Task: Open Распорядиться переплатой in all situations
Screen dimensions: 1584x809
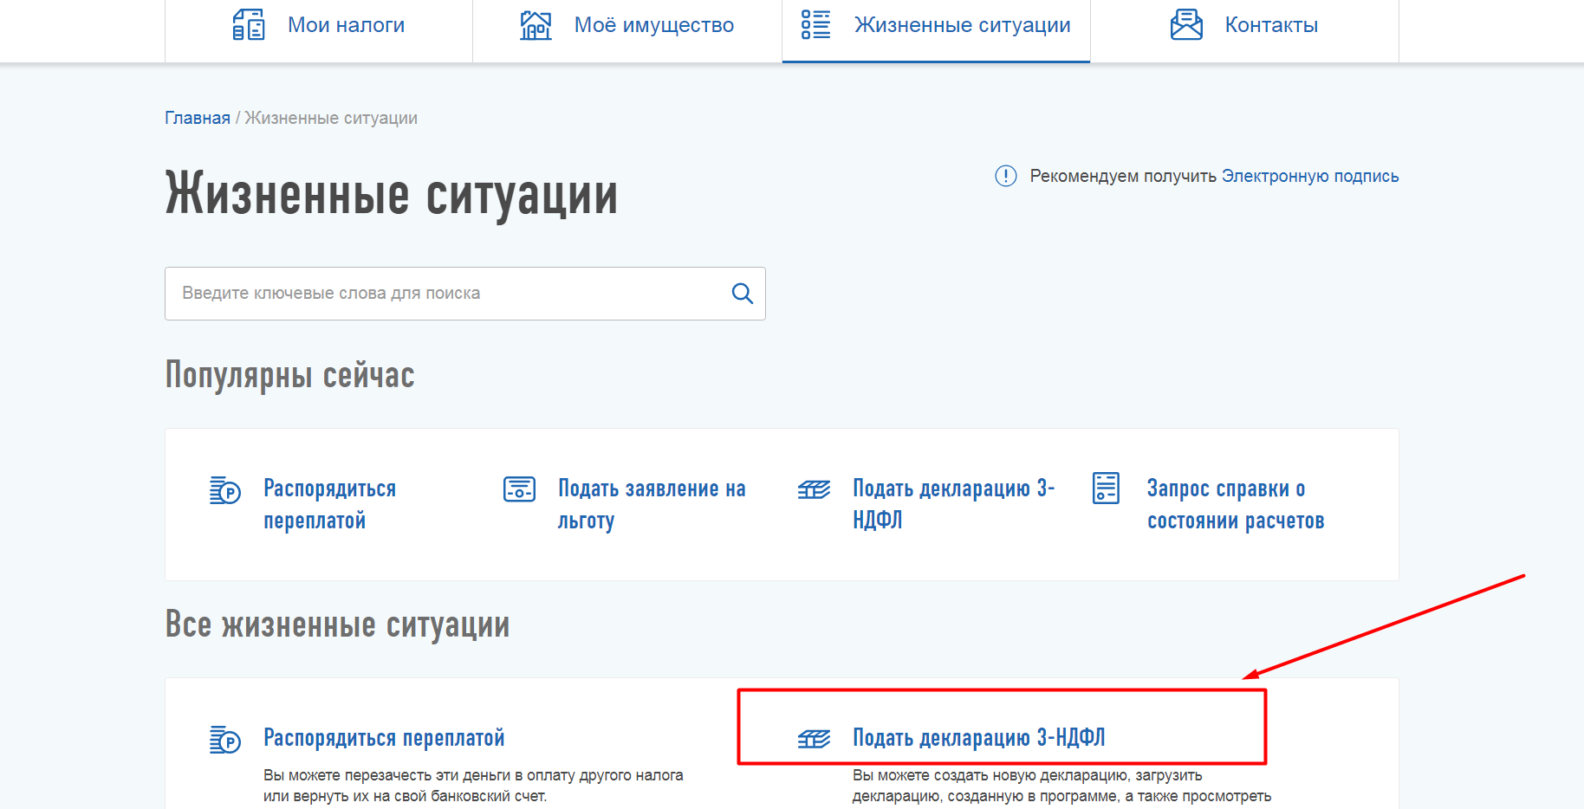Action: pos(384,738)
